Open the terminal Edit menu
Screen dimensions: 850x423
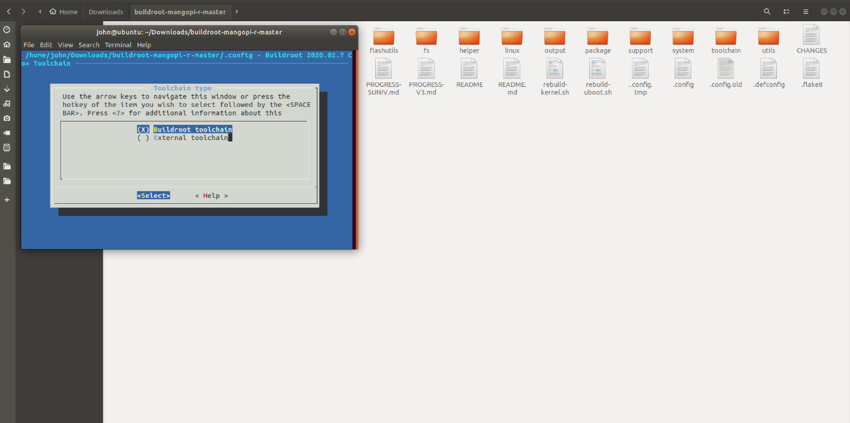pos(46,44)
